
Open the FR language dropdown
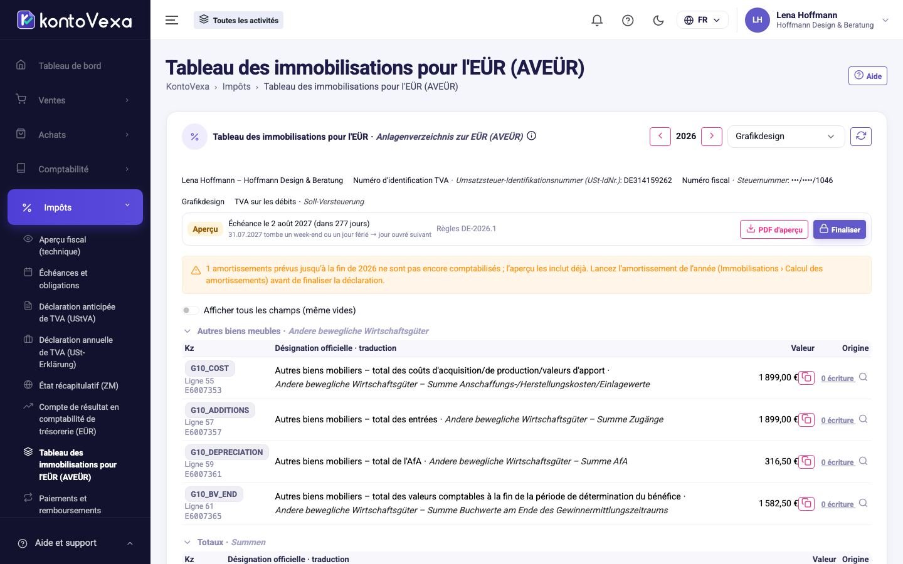pyautogui.click(x=702, y=20)
